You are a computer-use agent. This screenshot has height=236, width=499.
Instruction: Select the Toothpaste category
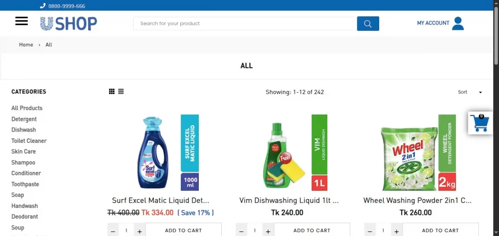(x=25, y=184)
